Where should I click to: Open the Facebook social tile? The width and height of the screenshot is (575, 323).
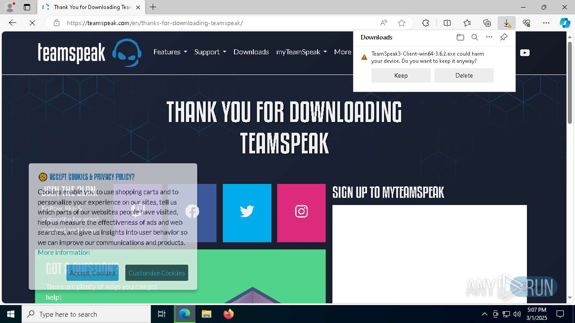click(x=192, y=213)
